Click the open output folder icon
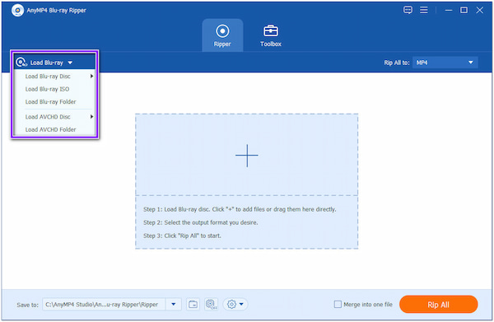The image size is (494, 322). 193,305
